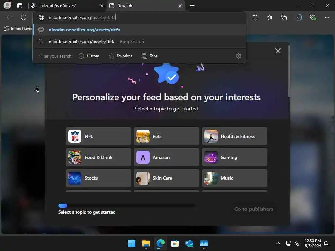The width and height of the screenshot is (335, 251).
Task: Select the Skin Care topic
Action: pyautogui.click(x=167, y=178)
